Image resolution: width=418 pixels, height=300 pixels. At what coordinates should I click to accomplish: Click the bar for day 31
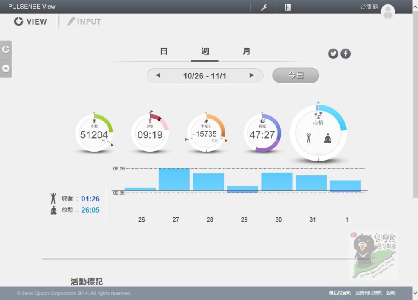(x=311, y=183)
